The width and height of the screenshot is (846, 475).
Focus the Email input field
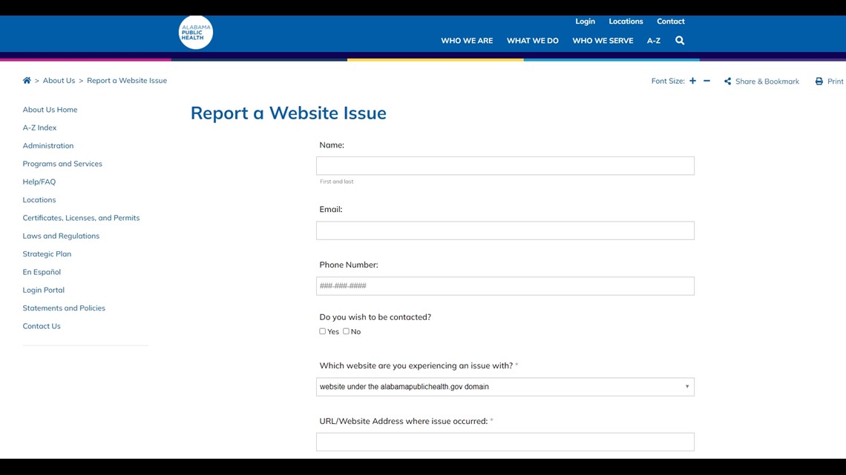(505, 230)
